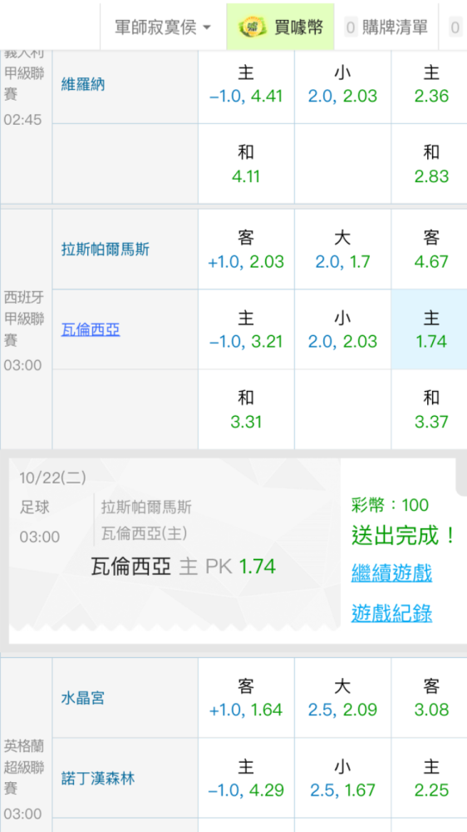This screenshot has width=467, height=832.
Task: Select draw handicap odds 4.11
Action: 246,164
